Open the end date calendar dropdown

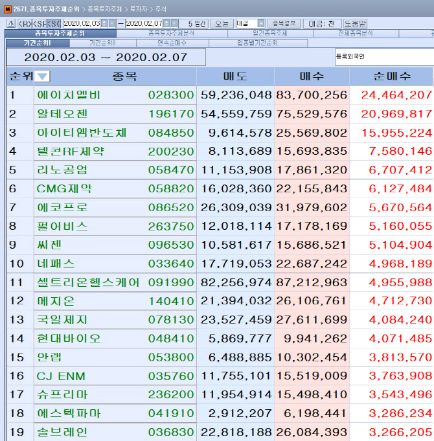click(174, 23)
